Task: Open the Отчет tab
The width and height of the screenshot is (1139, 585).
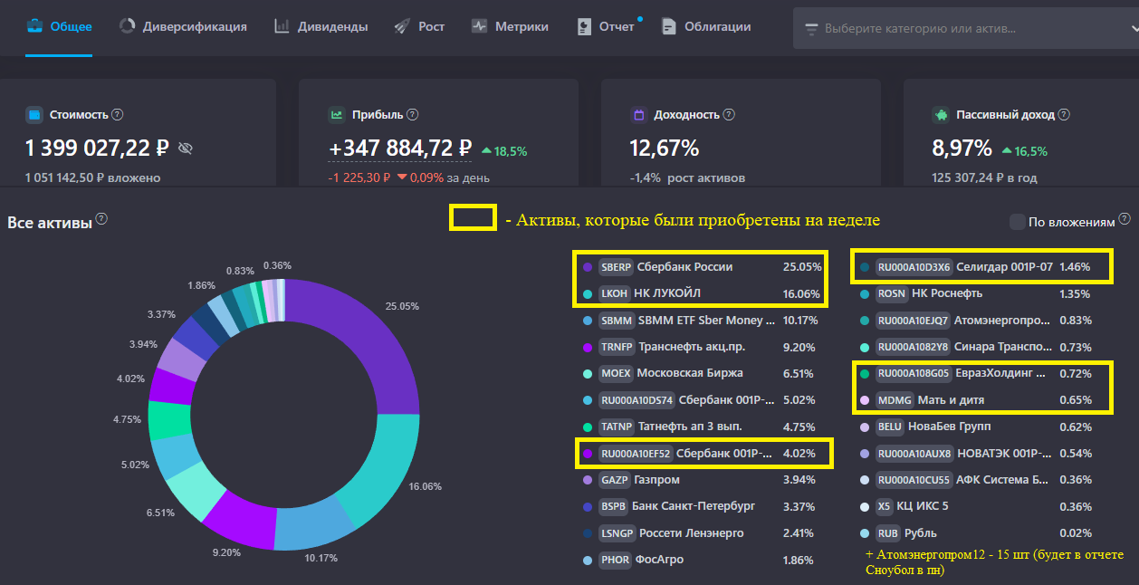Action: [x=607, y=27]
